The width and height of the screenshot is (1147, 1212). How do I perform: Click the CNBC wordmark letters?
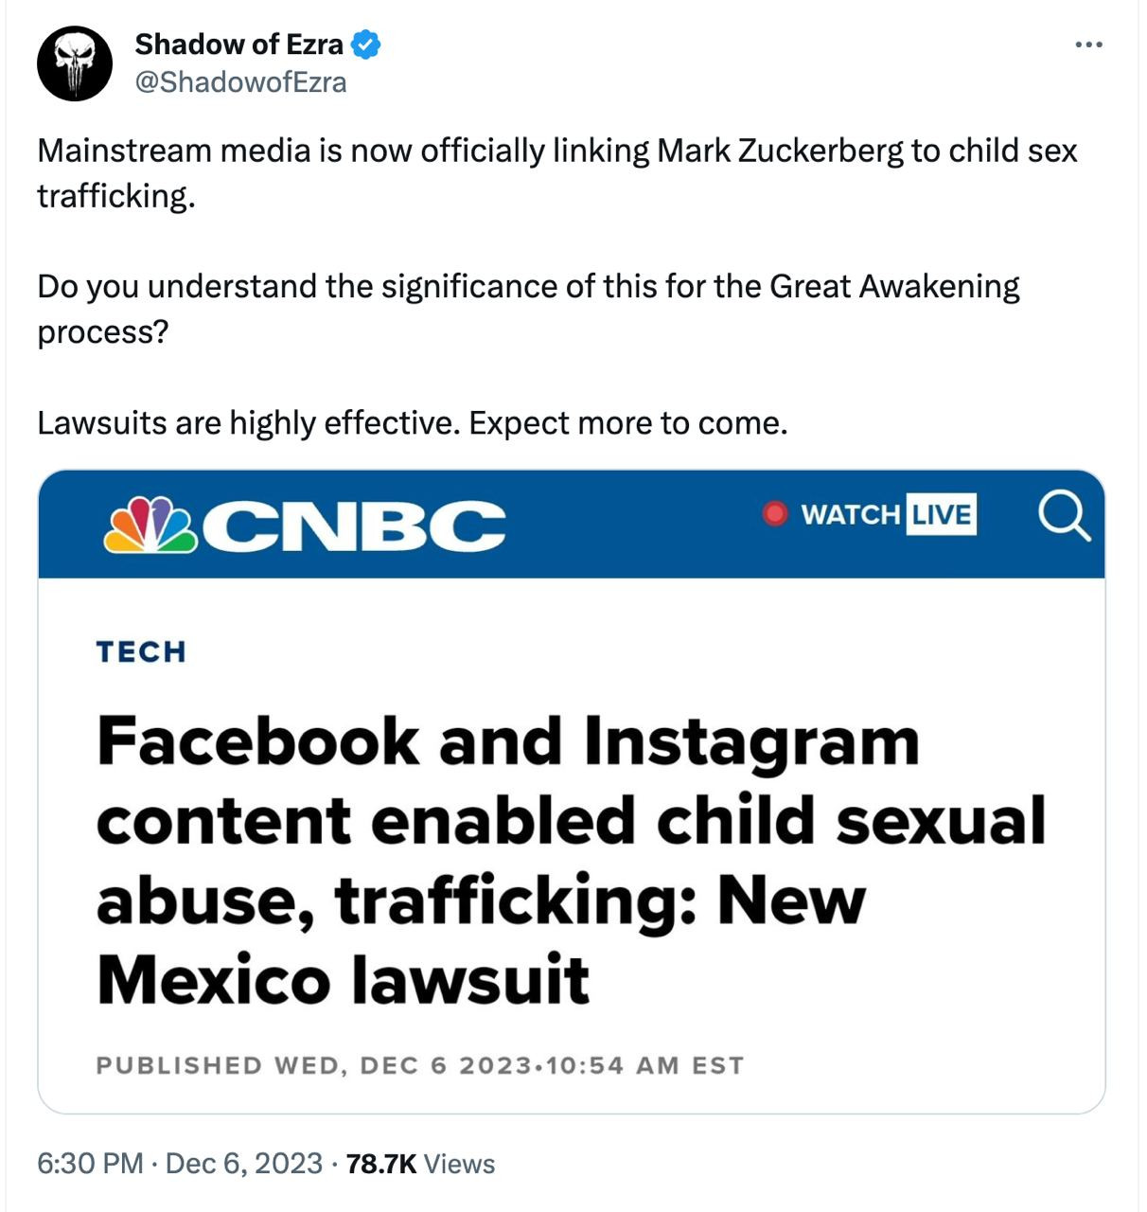354,526
